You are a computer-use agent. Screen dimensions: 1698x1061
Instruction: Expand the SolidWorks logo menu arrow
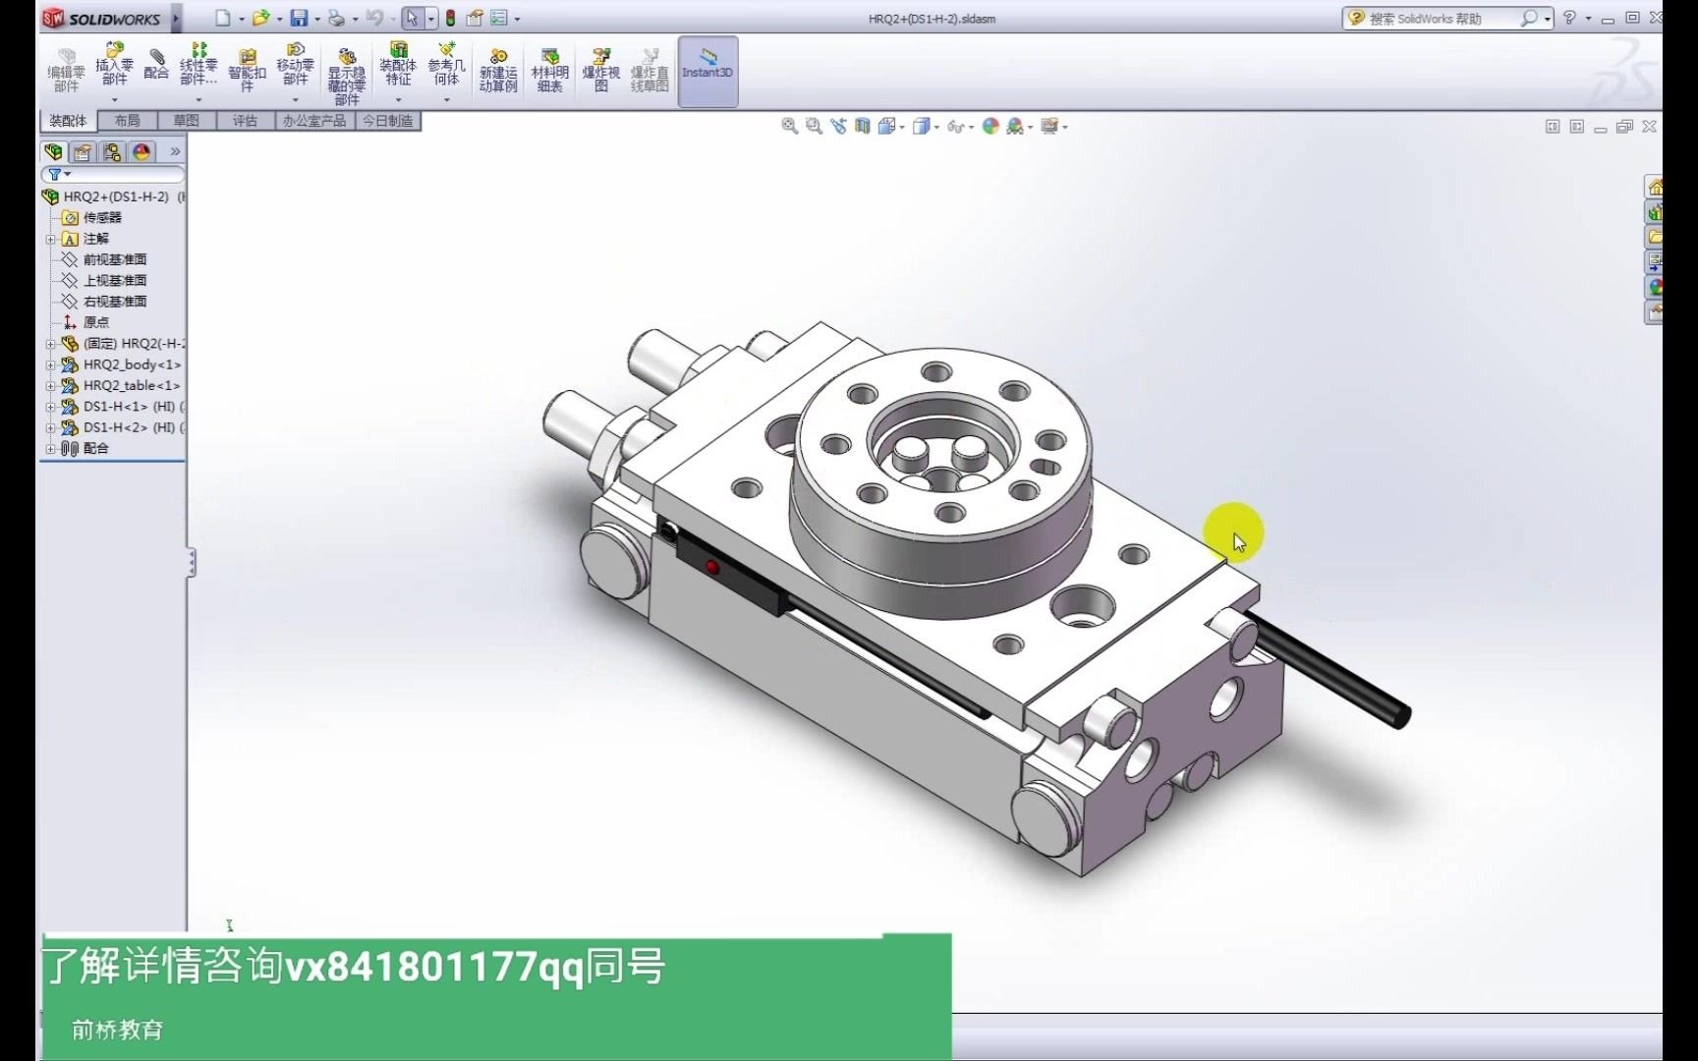pos(176,18)
